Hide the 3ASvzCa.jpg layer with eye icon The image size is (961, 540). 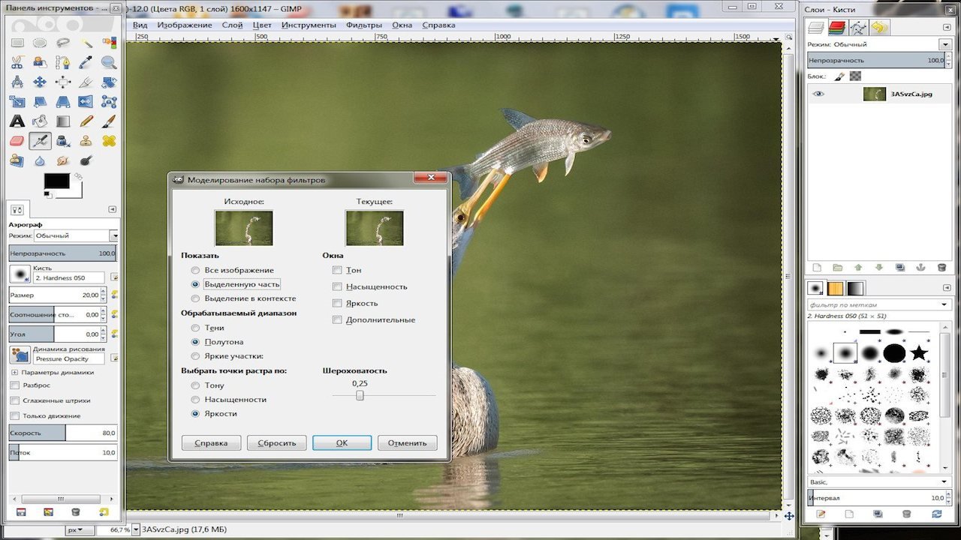coord(818,94)
